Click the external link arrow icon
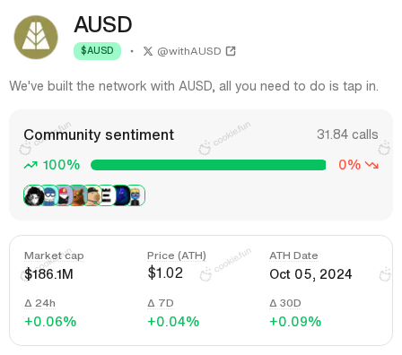Screen dimensions: 402x355 (x=231, y=51)
